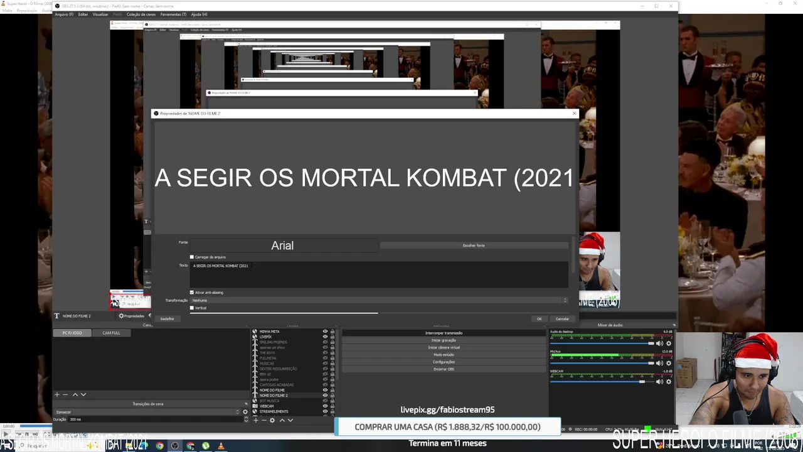Click OK in the properties dialog

coord(539,319)
